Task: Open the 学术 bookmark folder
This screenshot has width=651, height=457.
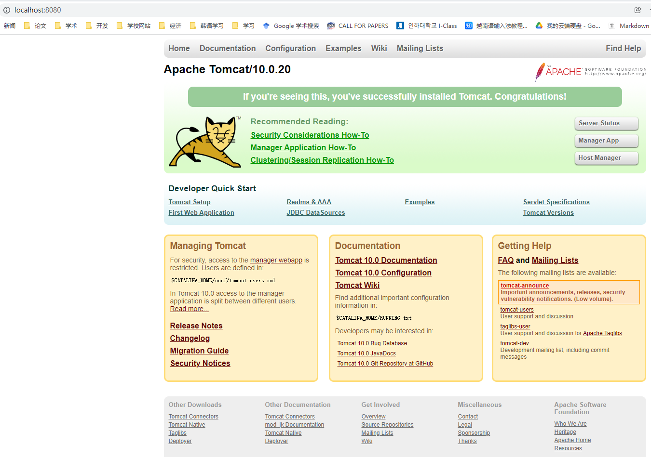Action: [66, 26]
